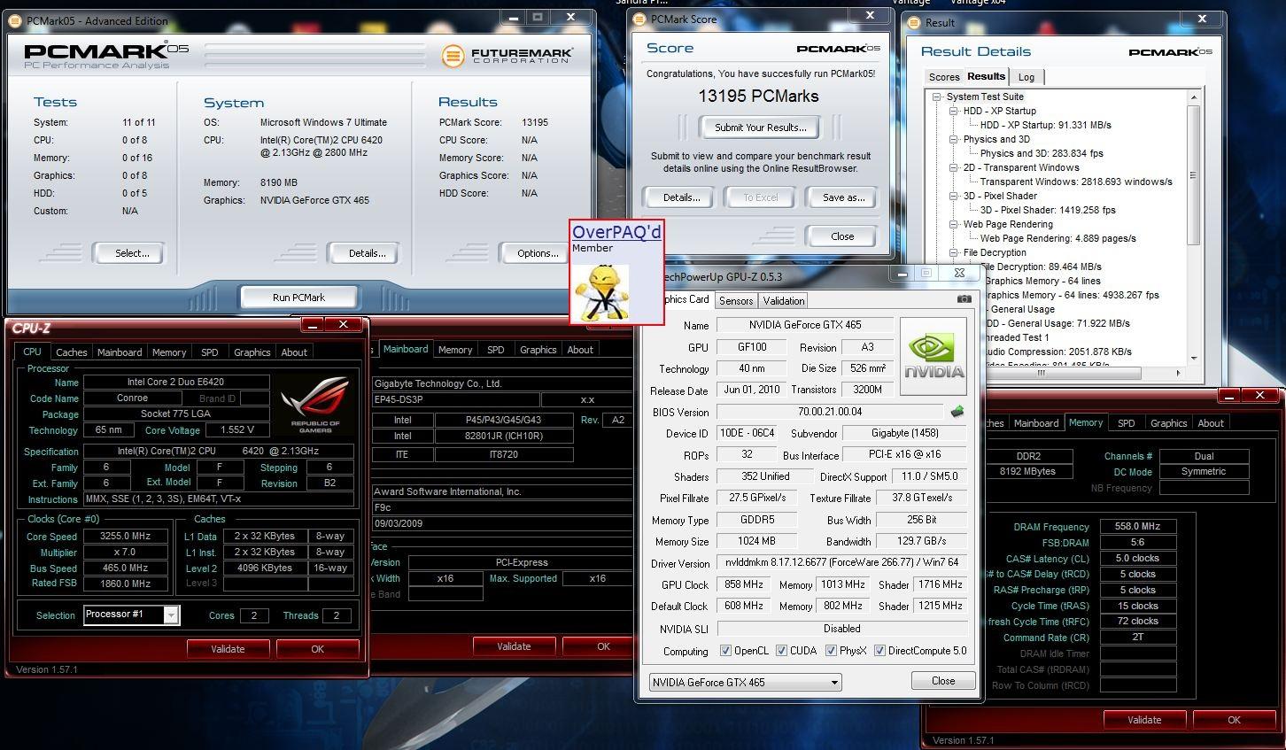Click the Run PCMark button
1286x750 pixels.
(298, 298)
